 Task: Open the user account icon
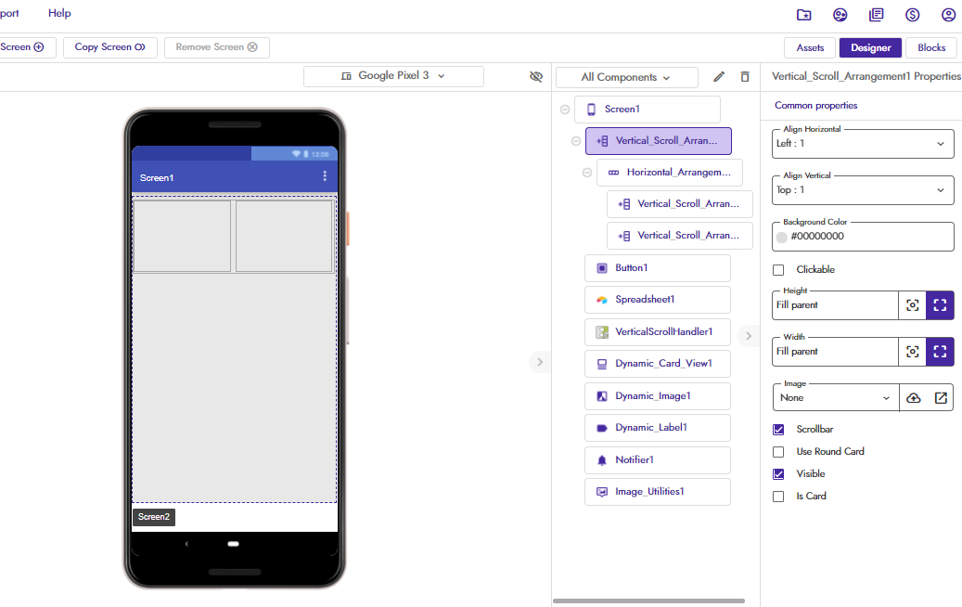pos(948,15)
